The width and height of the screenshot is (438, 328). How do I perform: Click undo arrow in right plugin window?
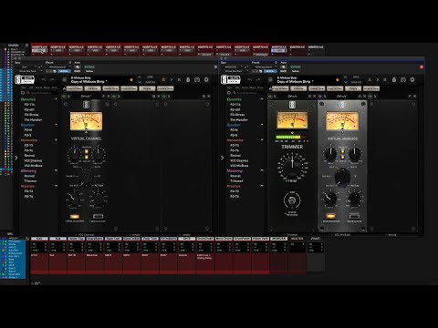pos(249,80)
